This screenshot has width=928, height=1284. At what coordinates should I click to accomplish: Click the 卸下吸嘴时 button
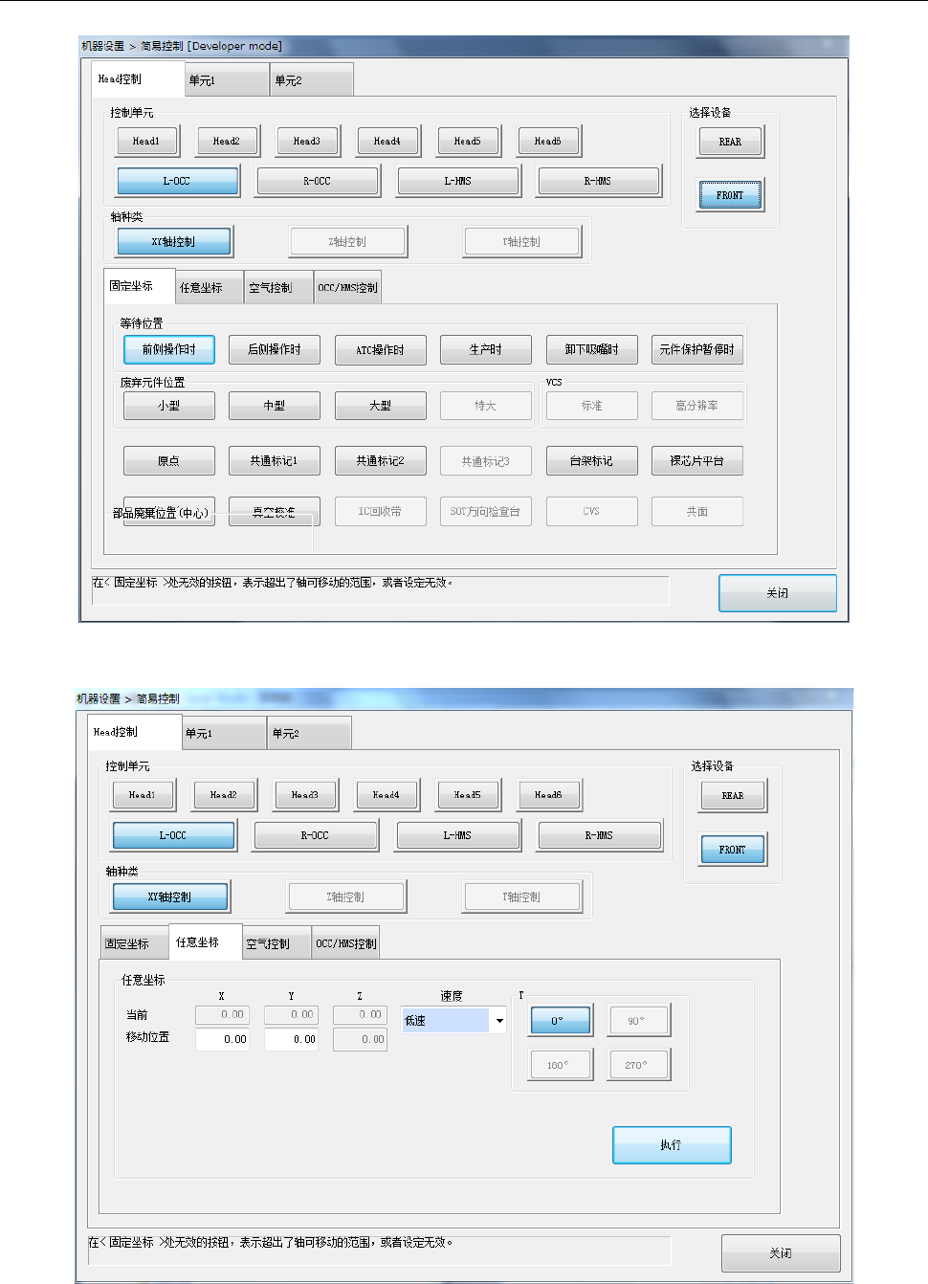click(592, 350)
